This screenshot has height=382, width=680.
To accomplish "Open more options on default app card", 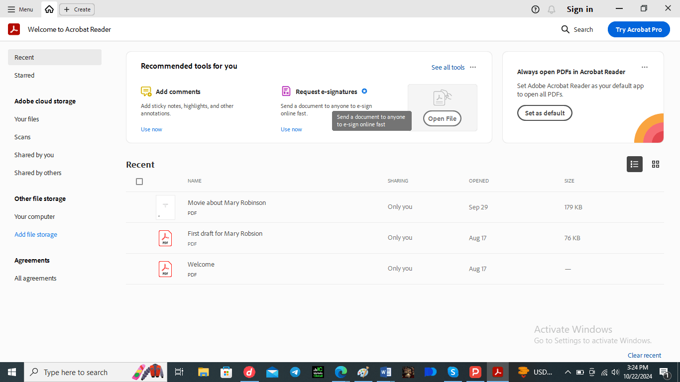I will [x=645, y=67].
